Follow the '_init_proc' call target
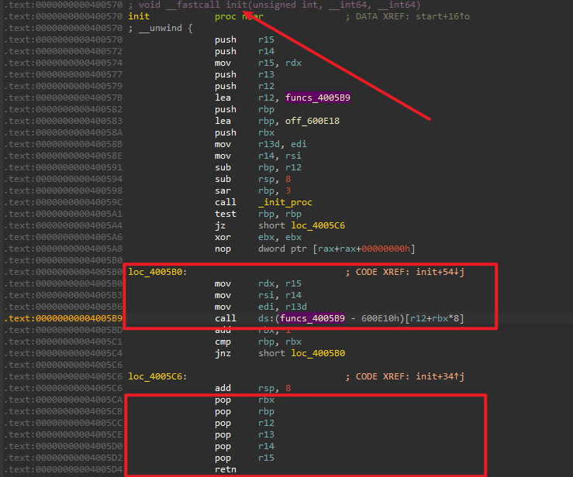The height and width of the screenshot is (477, 573). tap(285, 202)
